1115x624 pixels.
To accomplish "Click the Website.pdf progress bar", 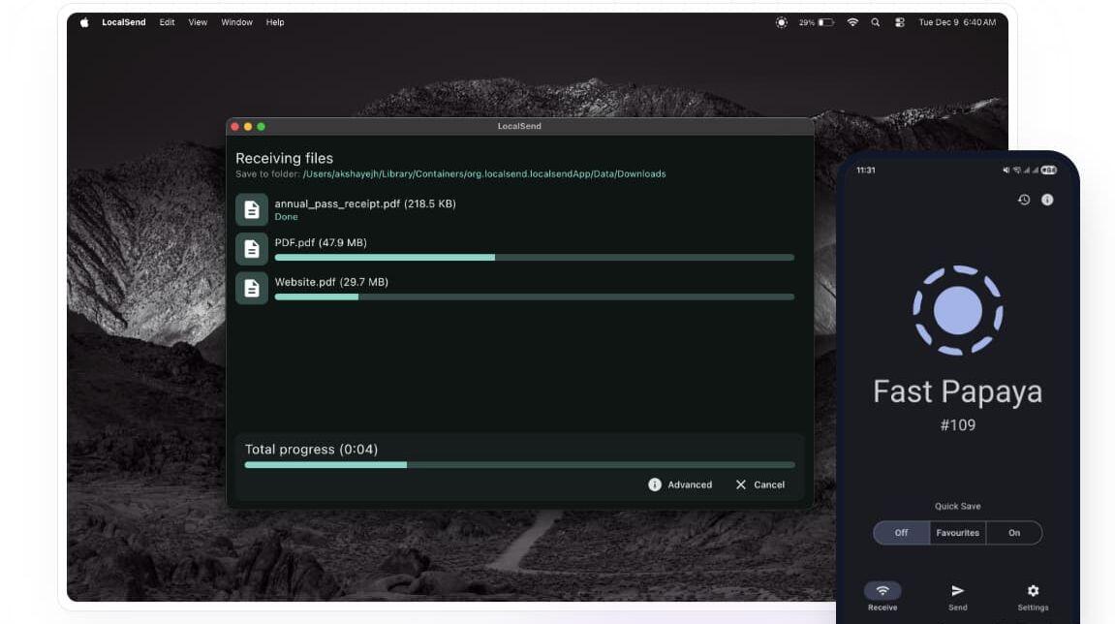I will coord(534,296).
